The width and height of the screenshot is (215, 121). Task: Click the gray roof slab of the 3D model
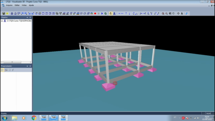coord(117,46)
